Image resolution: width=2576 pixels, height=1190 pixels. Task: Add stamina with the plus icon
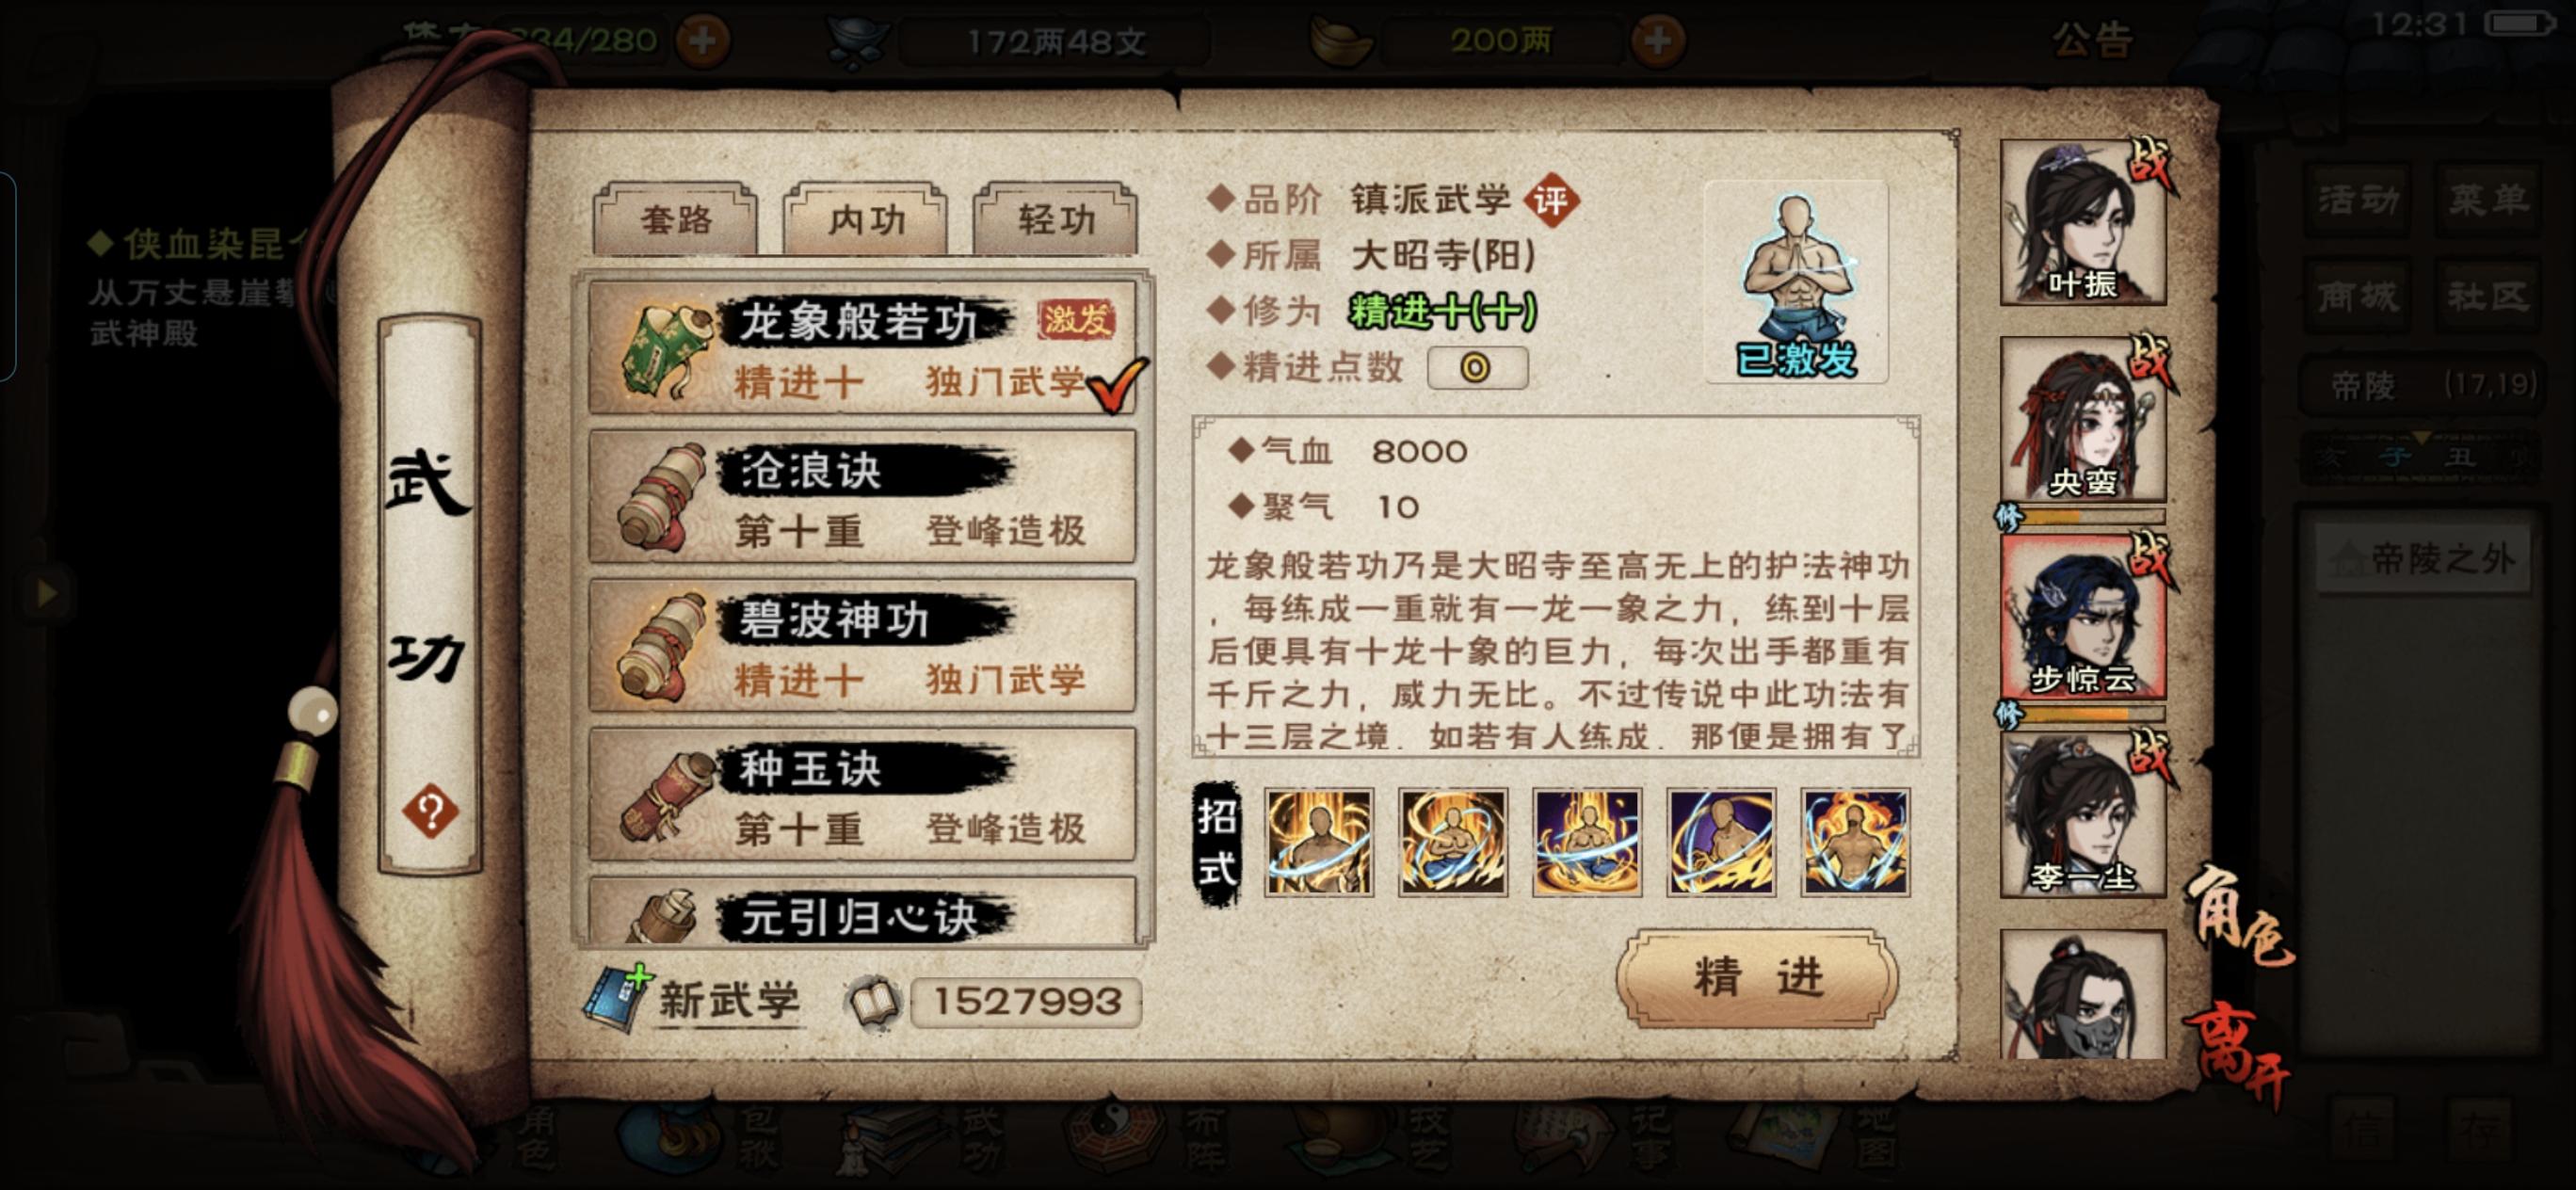tap(702, 41)
